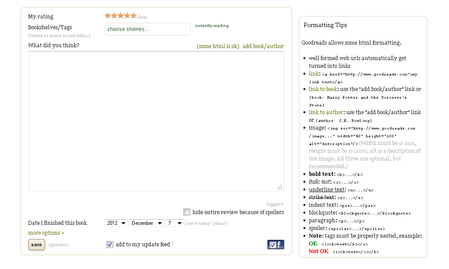Open the year dropdown showing 2012
Viewport: 449px width, 269px height.
tap(117, 223)
